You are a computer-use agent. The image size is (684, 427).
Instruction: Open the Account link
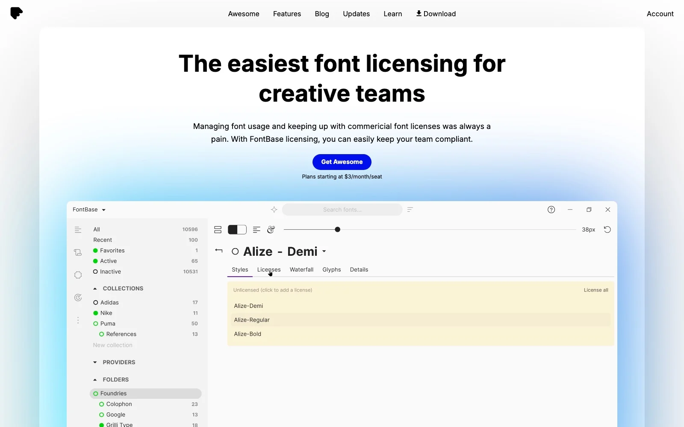point(660,14)
